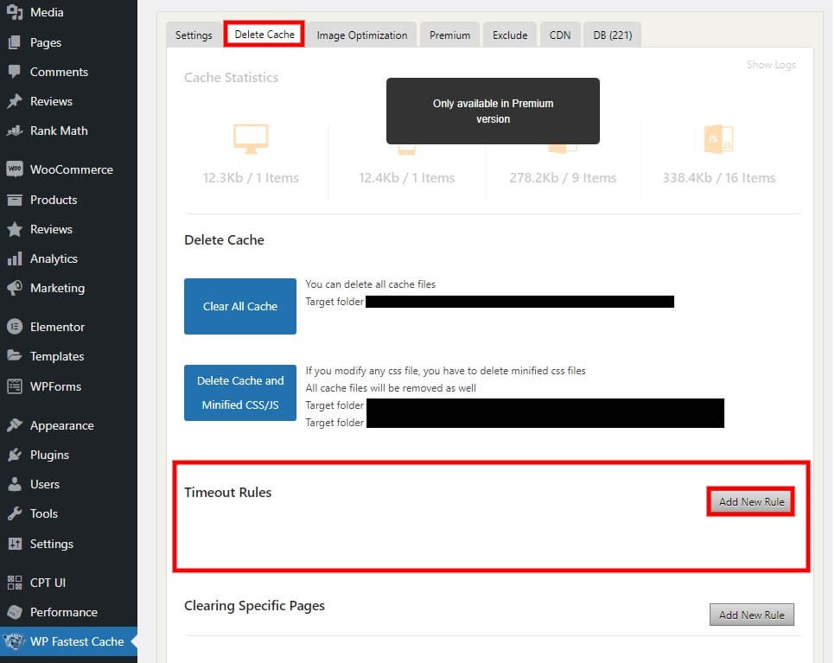Click the Marketing megaphone icon
The width and height of the screenshot is (835, 663).
pyautogui.click(x=15, y=288)
